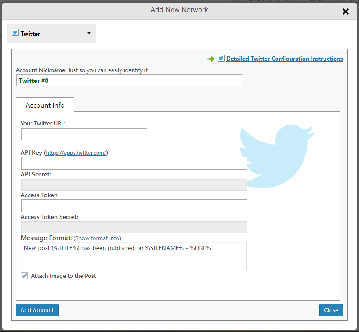Focus the Your Twitter URL input field

84,134
